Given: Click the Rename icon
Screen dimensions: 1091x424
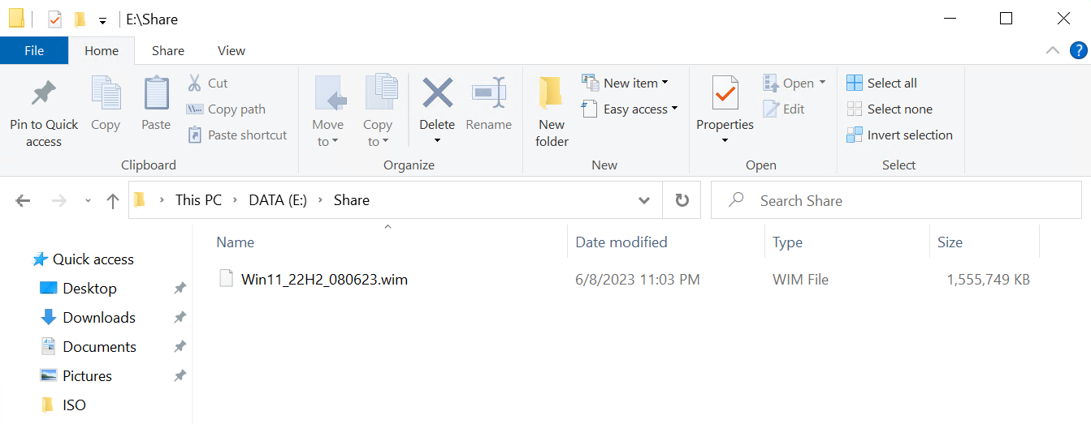Looking at the screenshot, I should tap(489, 93).
